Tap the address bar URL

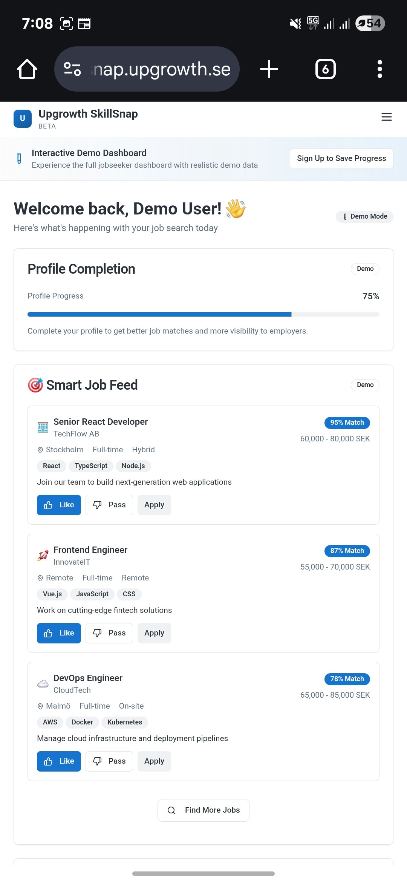click(x=162, y=69)
